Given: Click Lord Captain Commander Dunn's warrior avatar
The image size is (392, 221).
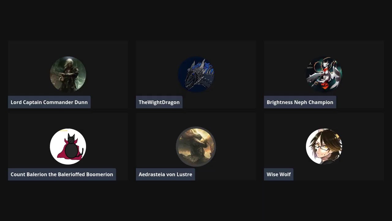Looking at the screenshot, I should [68, 74].
